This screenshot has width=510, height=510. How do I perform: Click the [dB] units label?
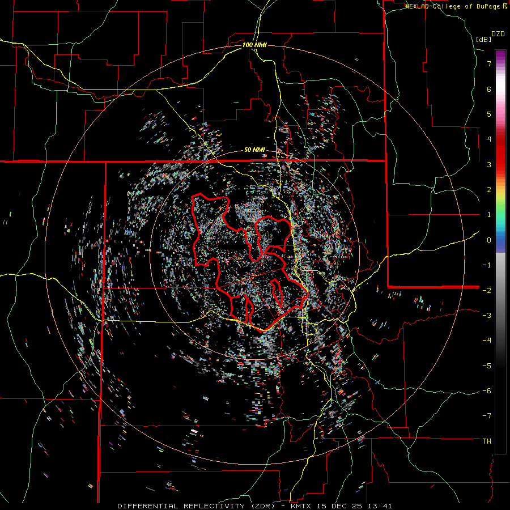pos(483,40)
